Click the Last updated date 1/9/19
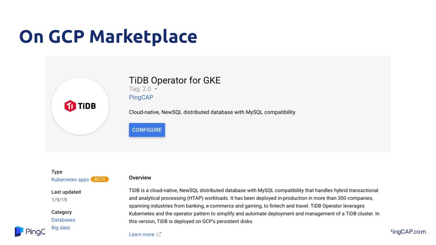Screen dimensions: 436x245 tap(59, 200)
